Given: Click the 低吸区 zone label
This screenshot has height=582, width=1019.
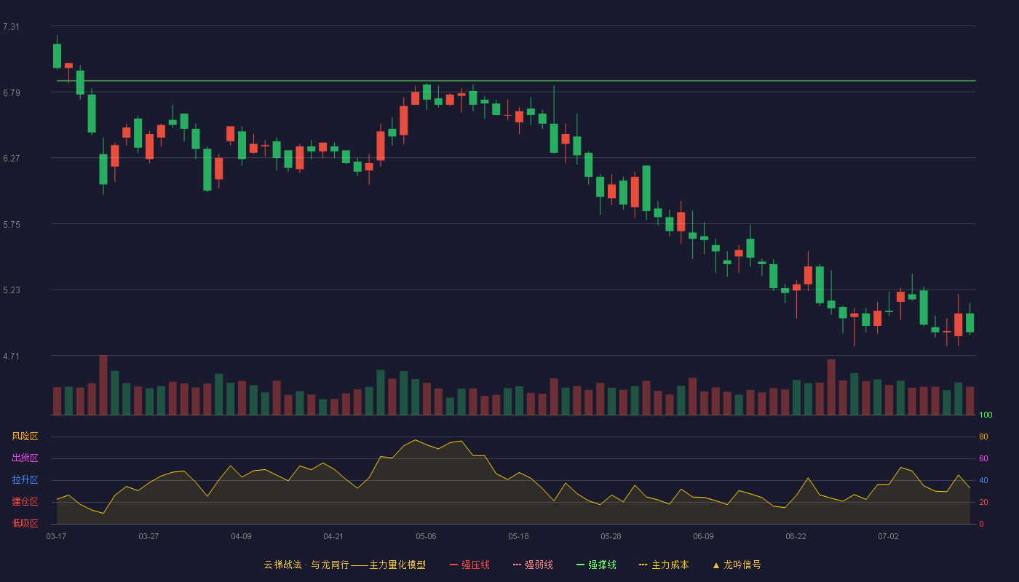Looking at the screenshot, I should pyautogui.click(x=25, y=524).
